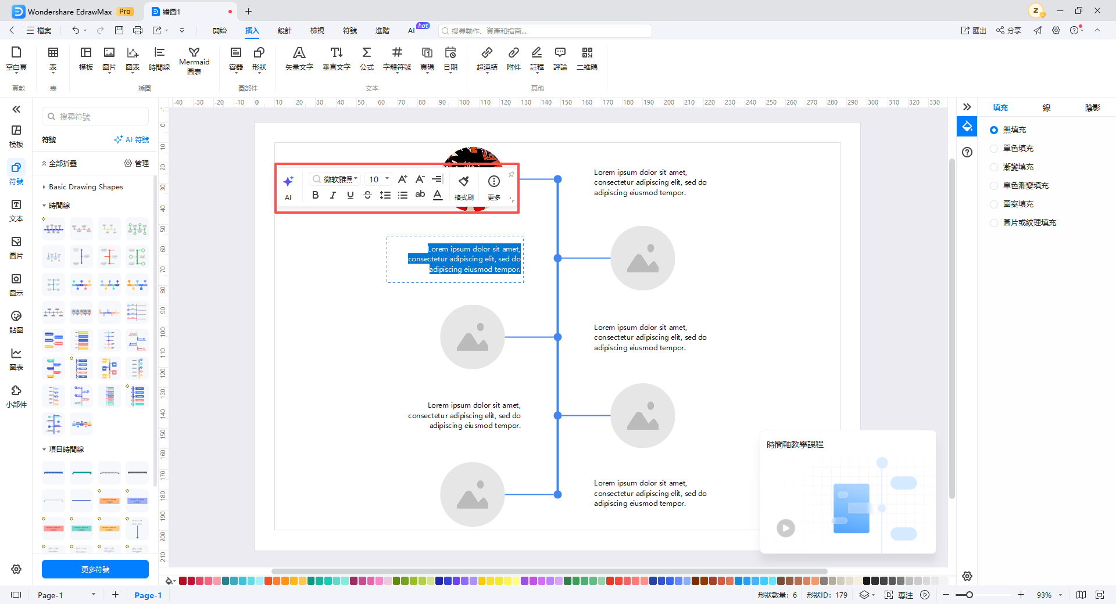Switch to the 陰影 properties tab
Image resolution: width=1116 pixels, height=604 pixels.
coord(1093,107)
